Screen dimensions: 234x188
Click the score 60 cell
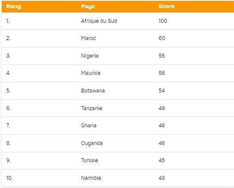point(162,38)
